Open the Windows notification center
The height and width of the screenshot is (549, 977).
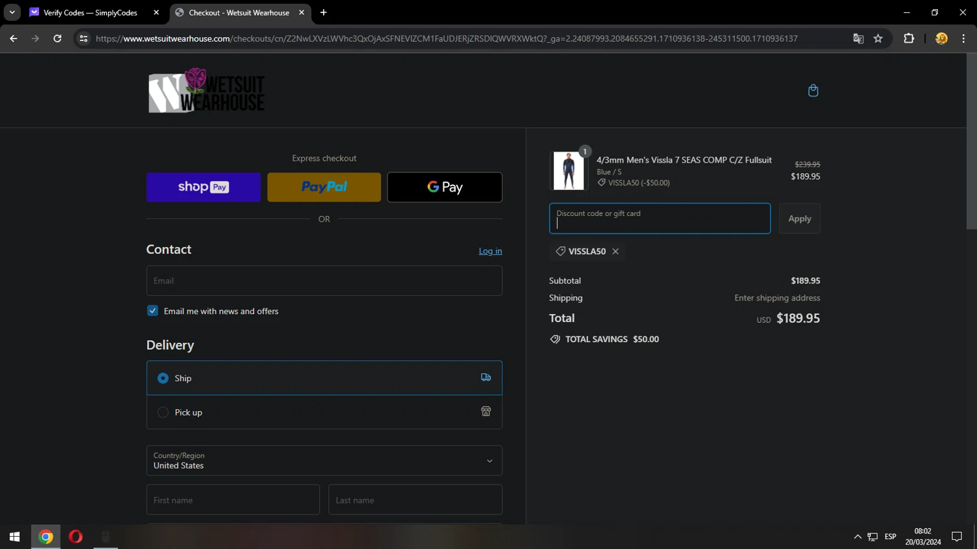(957, 537)
